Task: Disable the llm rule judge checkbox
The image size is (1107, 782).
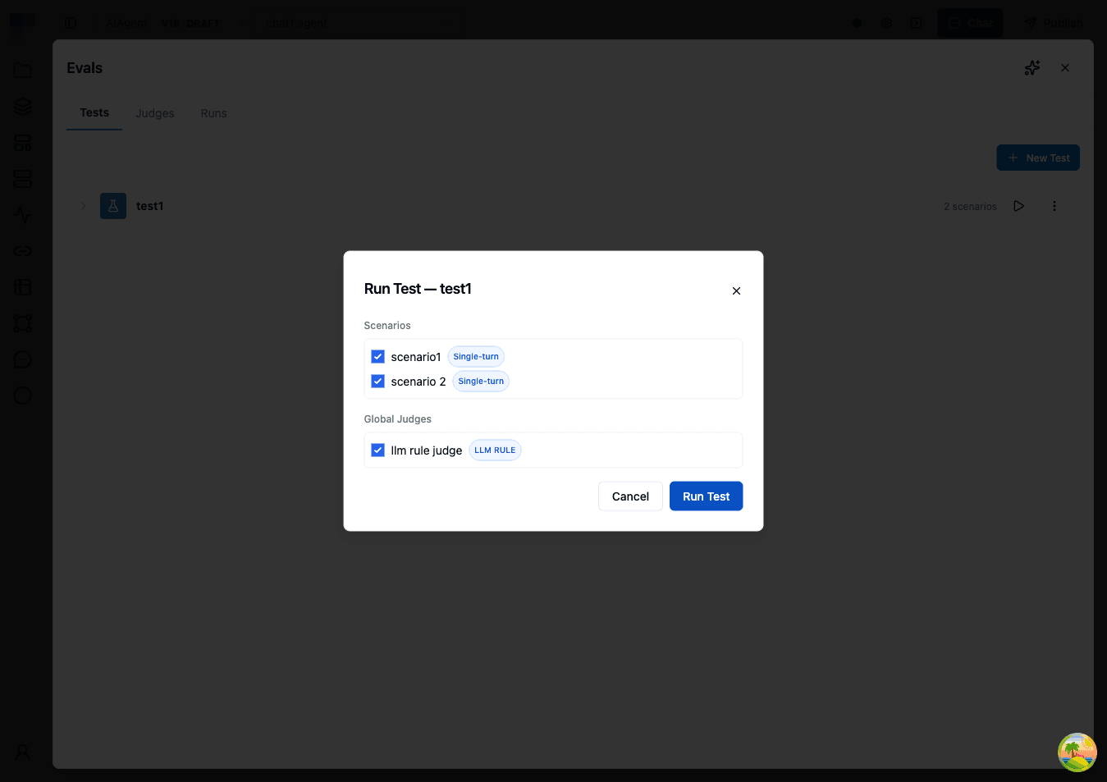Action: (x=377, y=450)
